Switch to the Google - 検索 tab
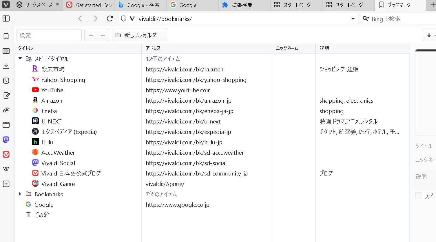The height and width of the screenshot is (242, 436). [140, 5]
